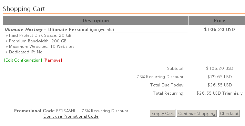The height and width of the screenshot is (126, 245).
Task: Click the Edit Configuration link
Action: pos(23,60)
